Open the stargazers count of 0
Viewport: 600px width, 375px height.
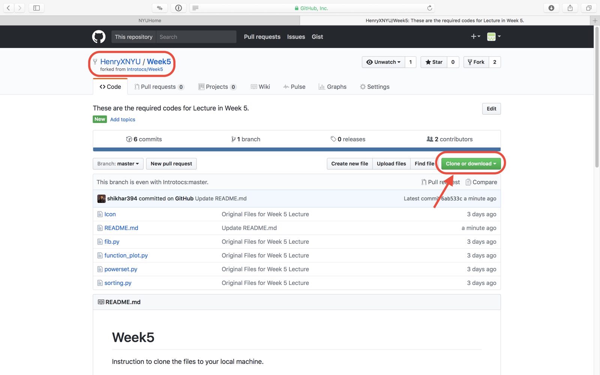point(453,62)
